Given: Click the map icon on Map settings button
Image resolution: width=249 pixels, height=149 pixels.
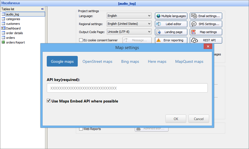Looking at the screenshot, I should pyautogui.click(x=193, y=32).
